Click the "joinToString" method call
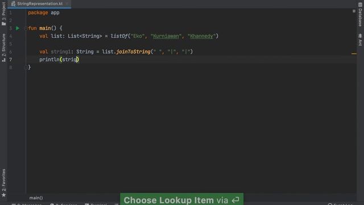The height and width of the screenshot is (205, 364). pos(133,52)
